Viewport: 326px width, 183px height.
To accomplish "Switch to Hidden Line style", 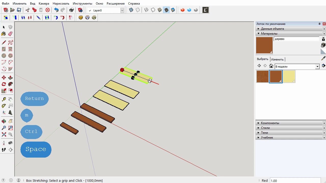I will click(153, 10).
